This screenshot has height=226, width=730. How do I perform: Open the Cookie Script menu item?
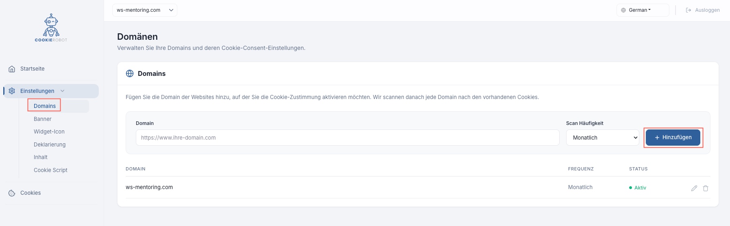click(50, 170)
